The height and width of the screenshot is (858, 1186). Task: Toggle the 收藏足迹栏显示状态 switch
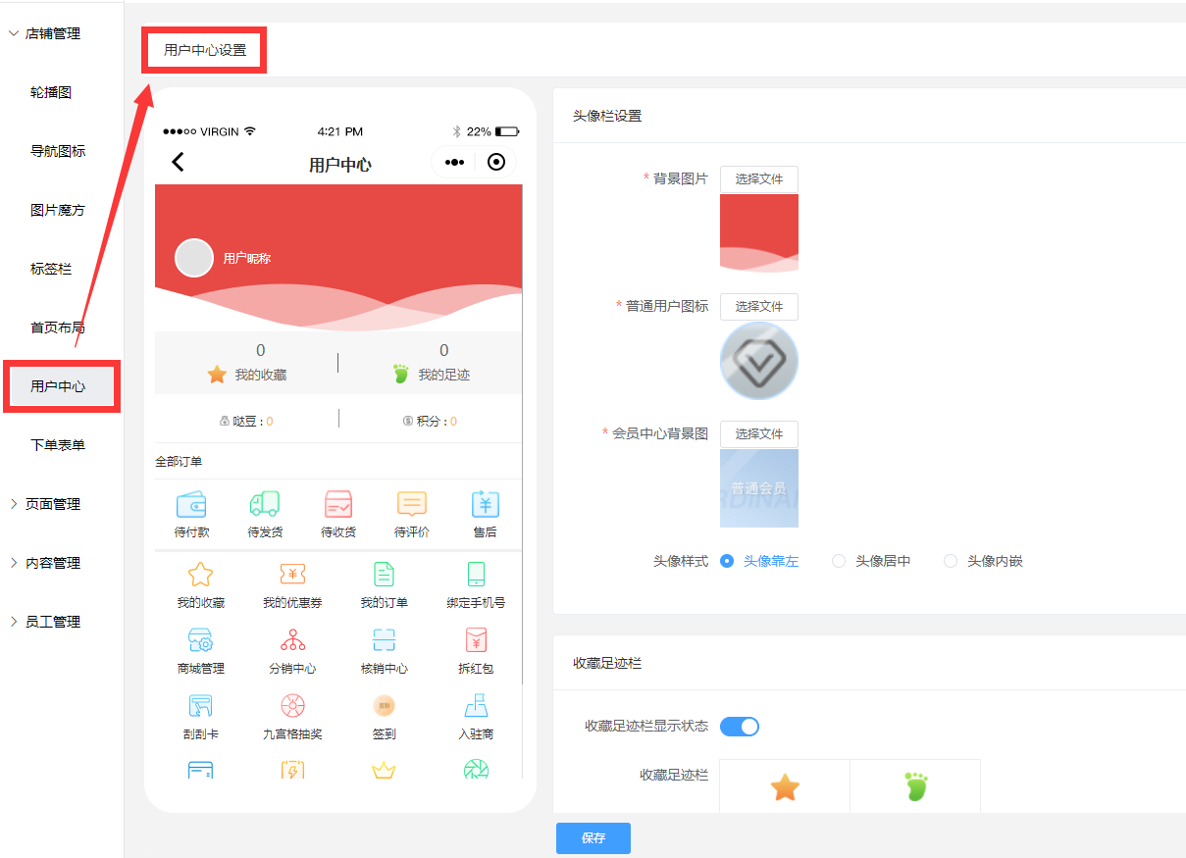tap(740, 727)
